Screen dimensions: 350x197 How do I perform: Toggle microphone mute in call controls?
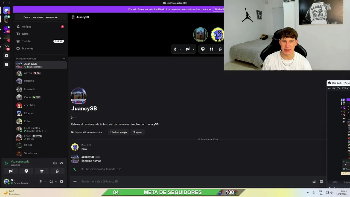coord(175,49)
